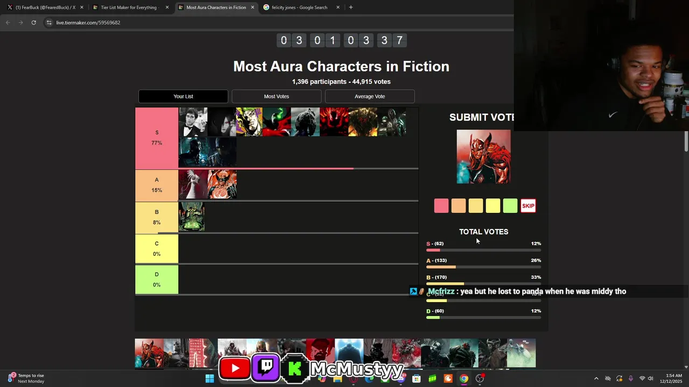Viewport: 689px width, 387px height.
Task: Select the dark-haired red-eye character in S tier
Action: click(222, 122)
